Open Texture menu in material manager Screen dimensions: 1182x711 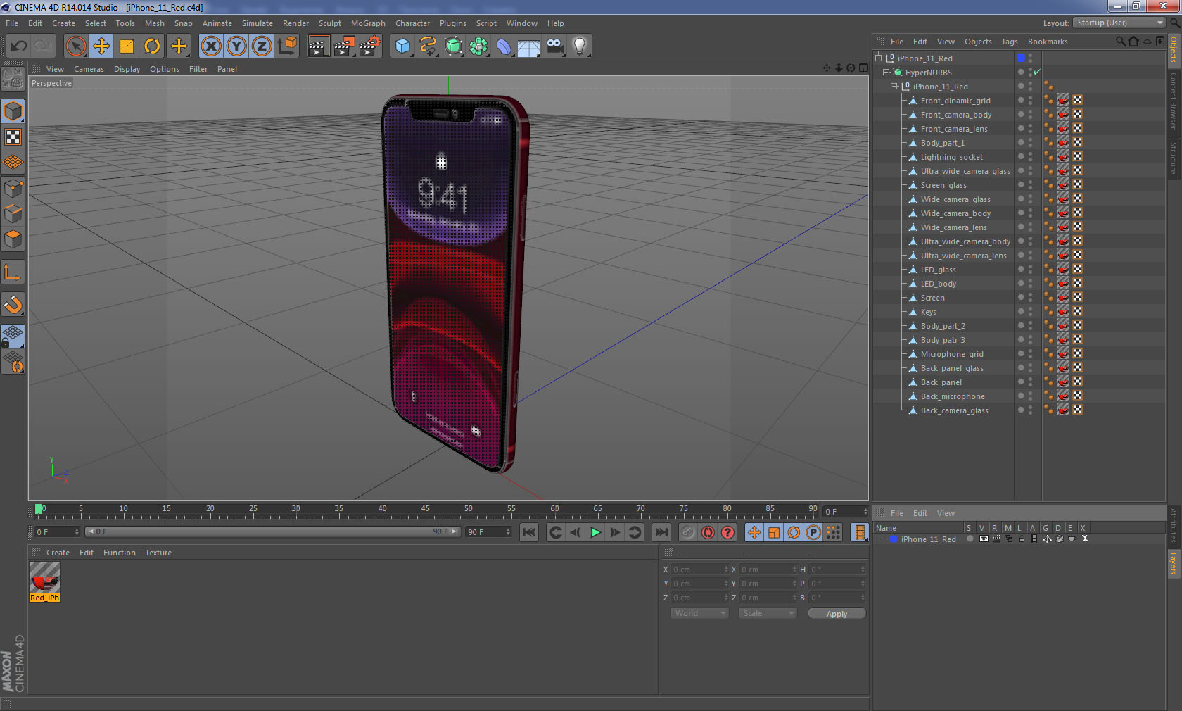[158, 553]
